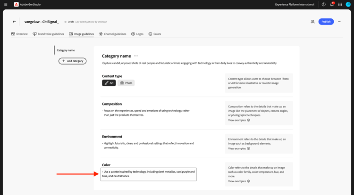
Task: Click the Add category button
Action: [x=73, y=61]
